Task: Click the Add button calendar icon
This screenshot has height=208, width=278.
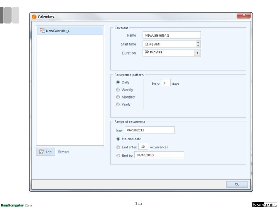Action: 42,152
